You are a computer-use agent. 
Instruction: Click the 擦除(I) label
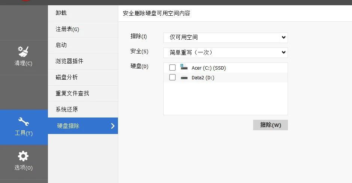point(139,36)
